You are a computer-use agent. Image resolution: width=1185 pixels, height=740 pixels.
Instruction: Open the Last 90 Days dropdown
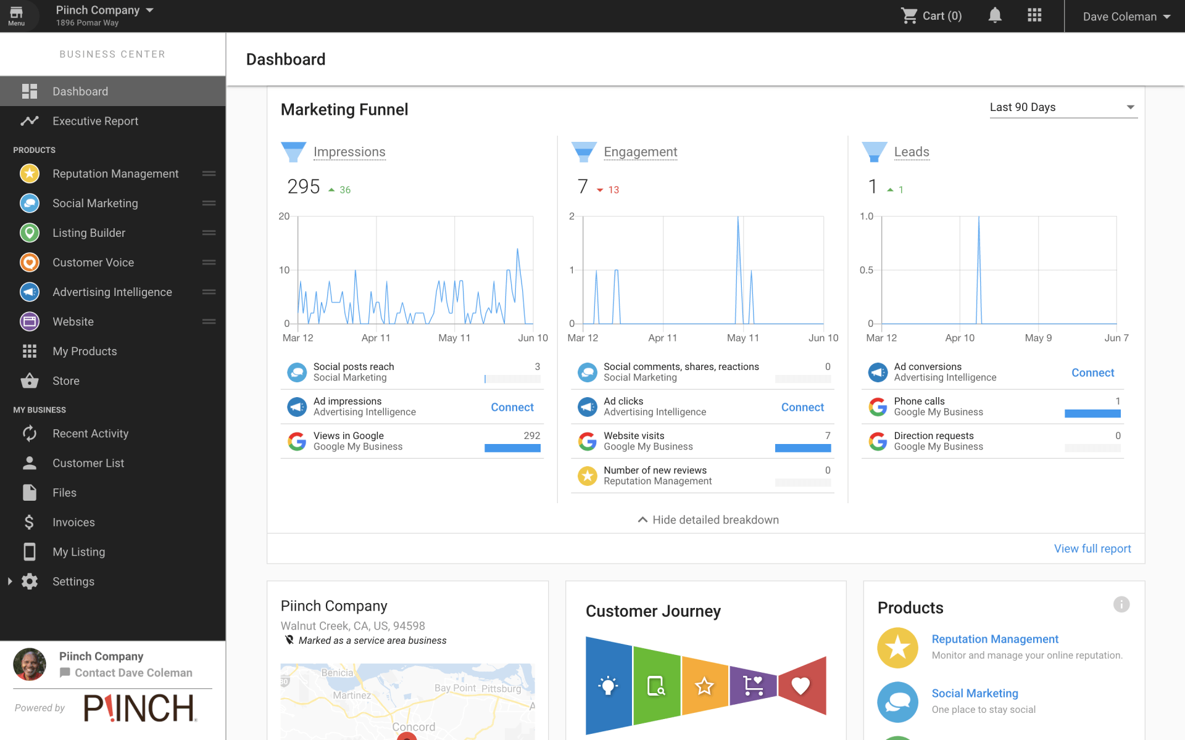pos(1063,107)
